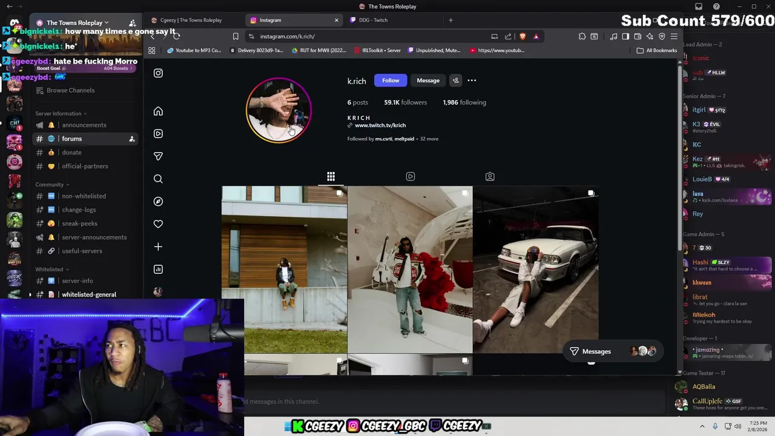Image resolution: width=775 pixels, height=436 pixels.
Task: Open k.rich profile options three dots
Action: pyautogui.click(x=472, y=81)
